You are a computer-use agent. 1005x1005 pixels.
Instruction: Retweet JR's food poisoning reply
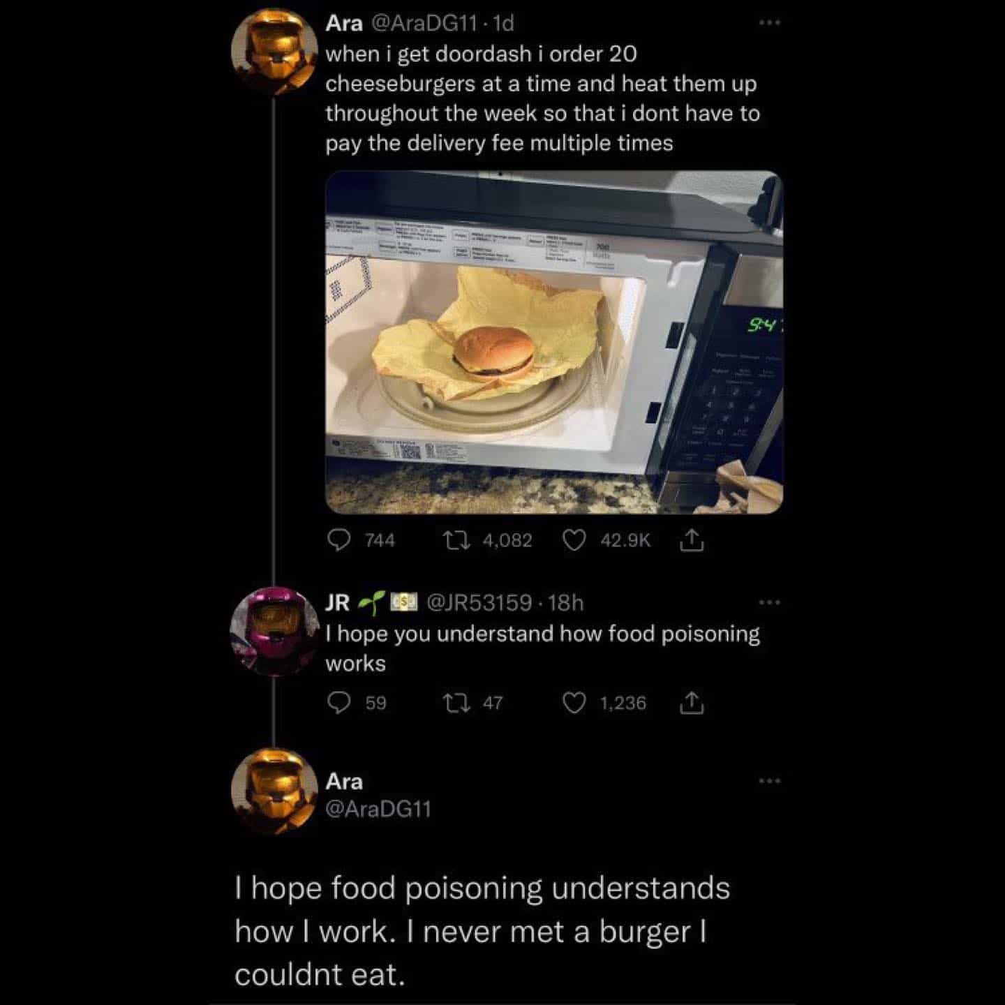tap(456, 703)
